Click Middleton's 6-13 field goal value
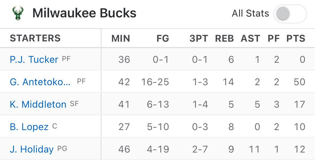 [158, 104]
